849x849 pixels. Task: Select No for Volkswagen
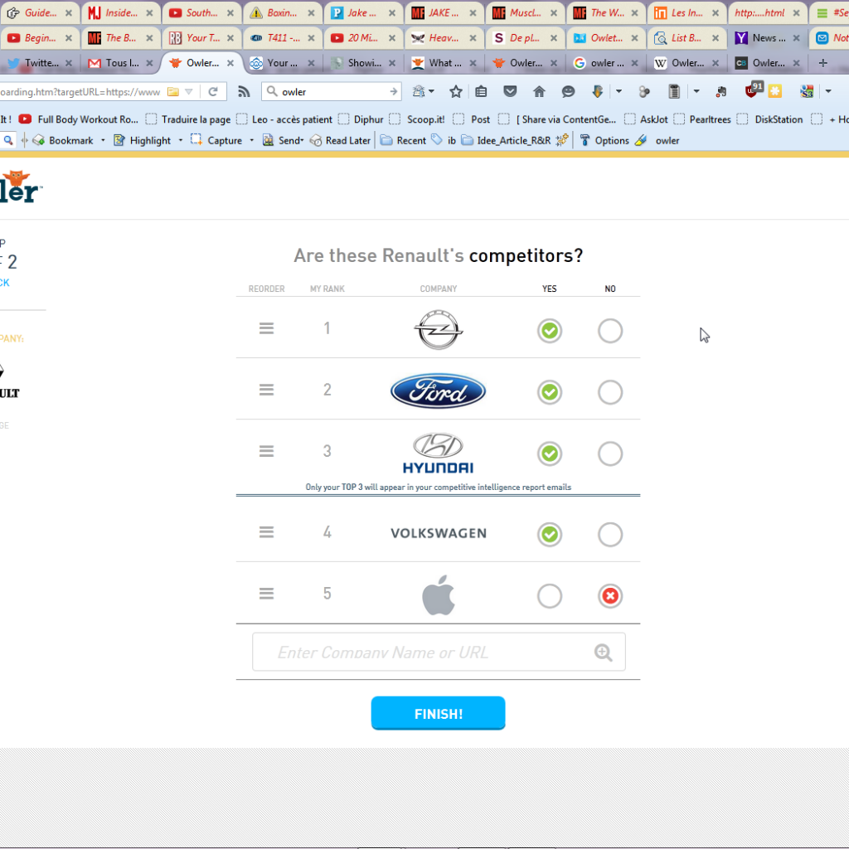610,535
